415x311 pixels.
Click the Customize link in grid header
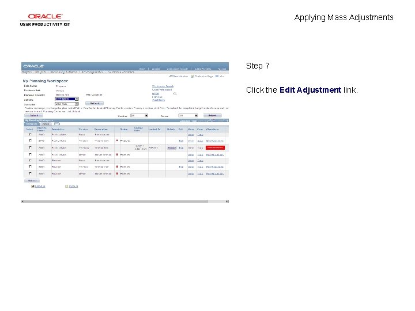point(185,121)
